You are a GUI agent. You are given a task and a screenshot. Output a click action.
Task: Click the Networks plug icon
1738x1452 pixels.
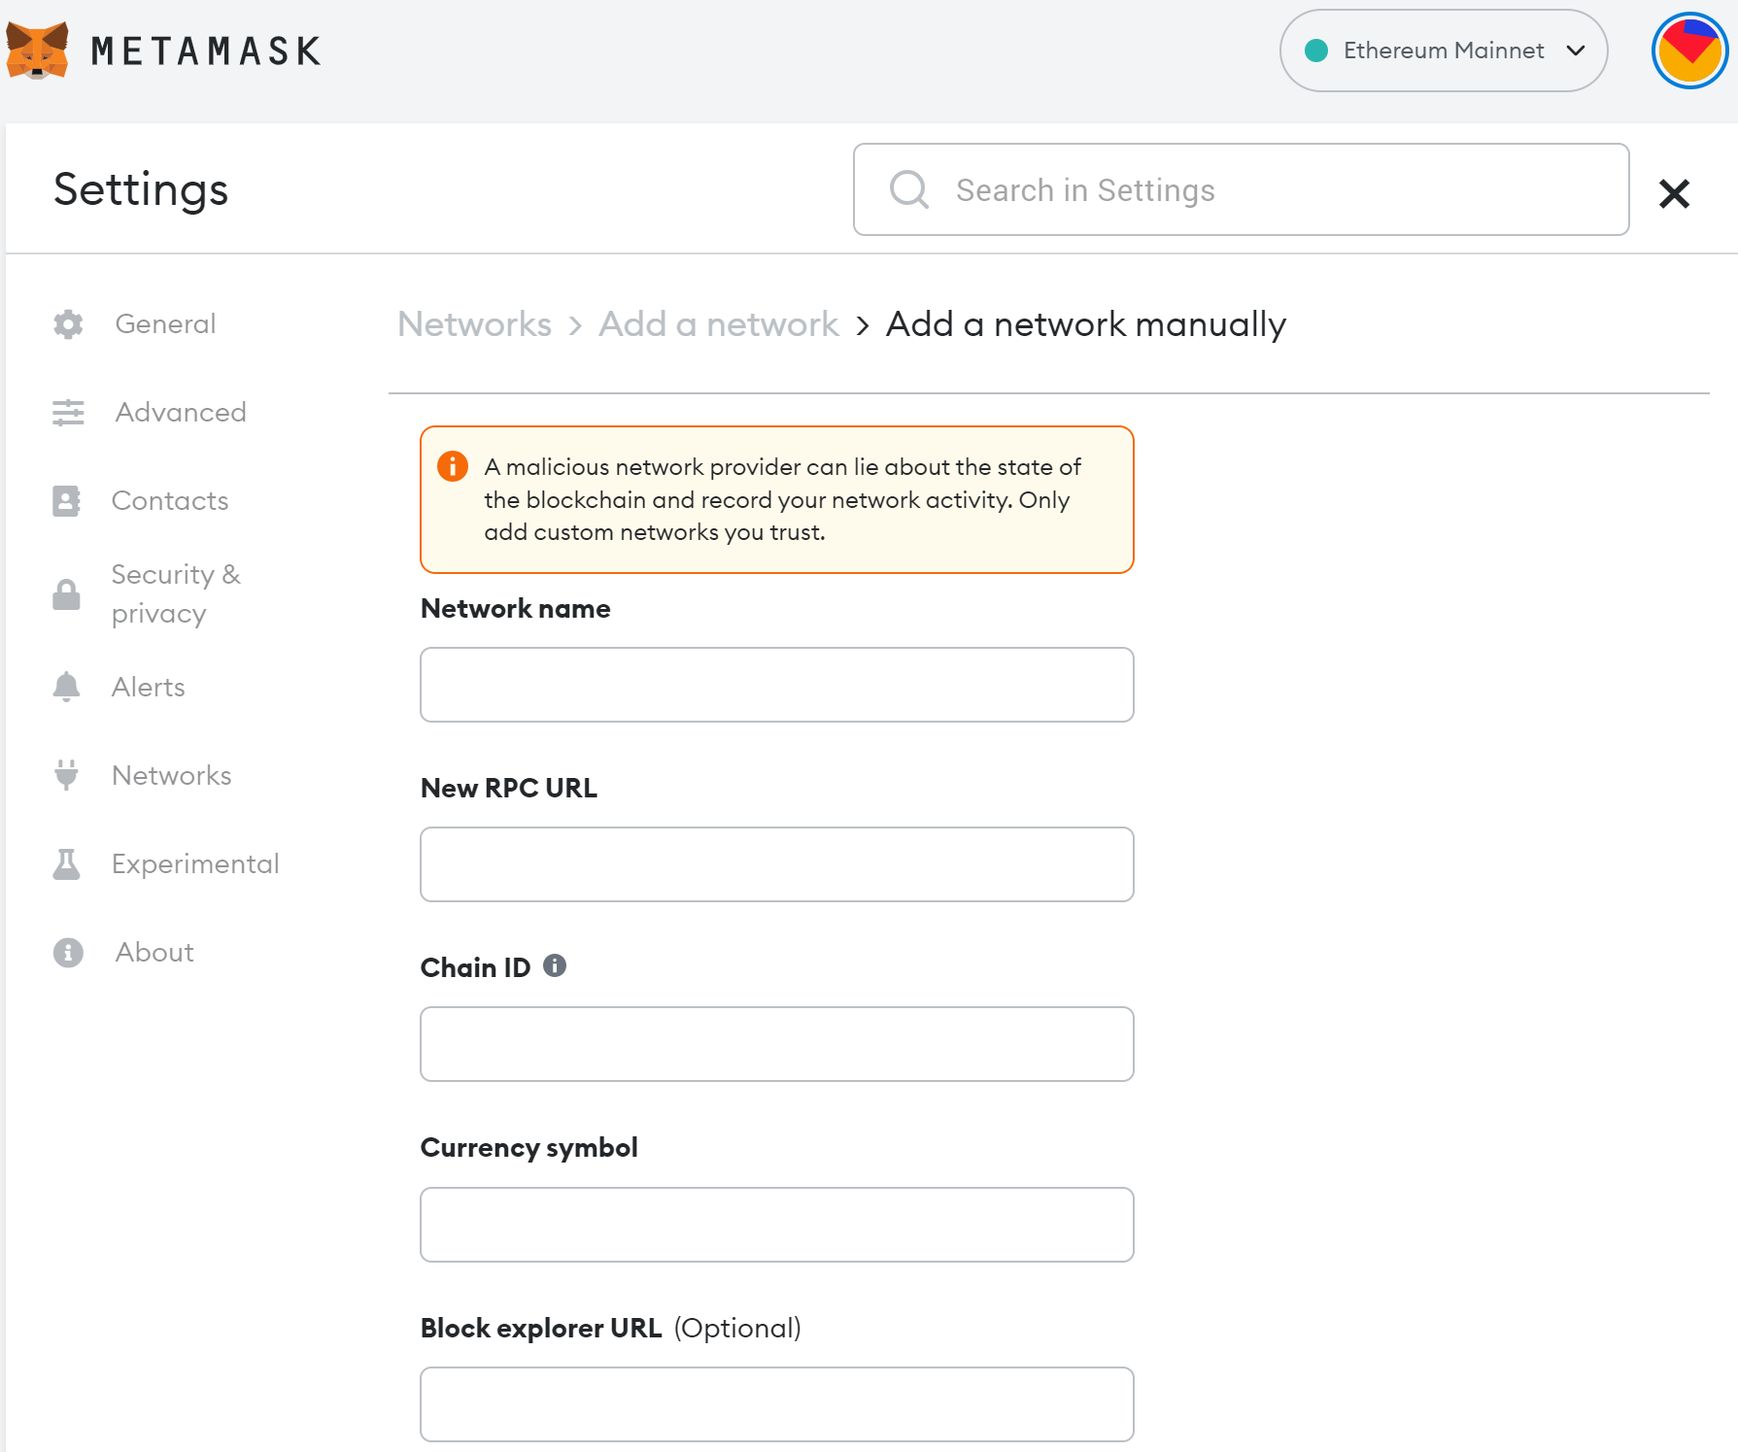tap(66, 775)
